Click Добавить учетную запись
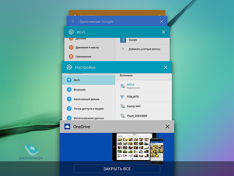The image size is (234, 176). (x=142, y=49)
